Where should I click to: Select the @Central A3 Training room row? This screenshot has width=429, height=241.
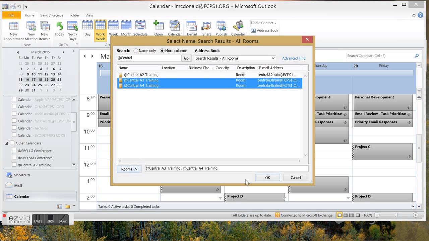point(209,80)
